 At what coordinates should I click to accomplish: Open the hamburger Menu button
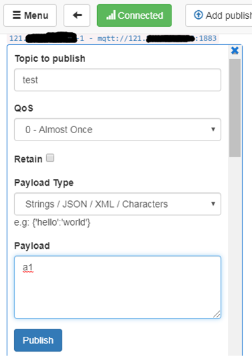tap(30, 15)
